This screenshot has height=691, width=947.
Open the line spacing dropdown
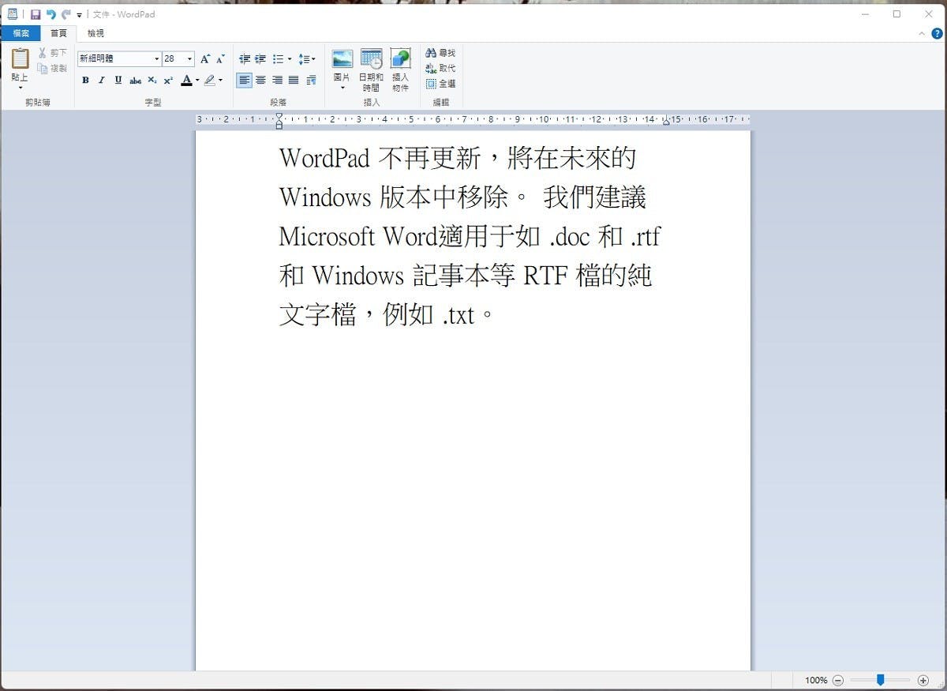click(x=307, y=59)
